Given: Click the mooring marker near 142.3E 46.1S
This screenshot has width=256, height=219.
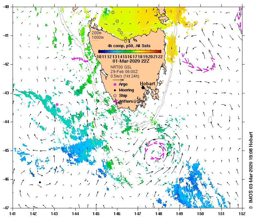Looking at the screenshot, I should tap(40, 182).
